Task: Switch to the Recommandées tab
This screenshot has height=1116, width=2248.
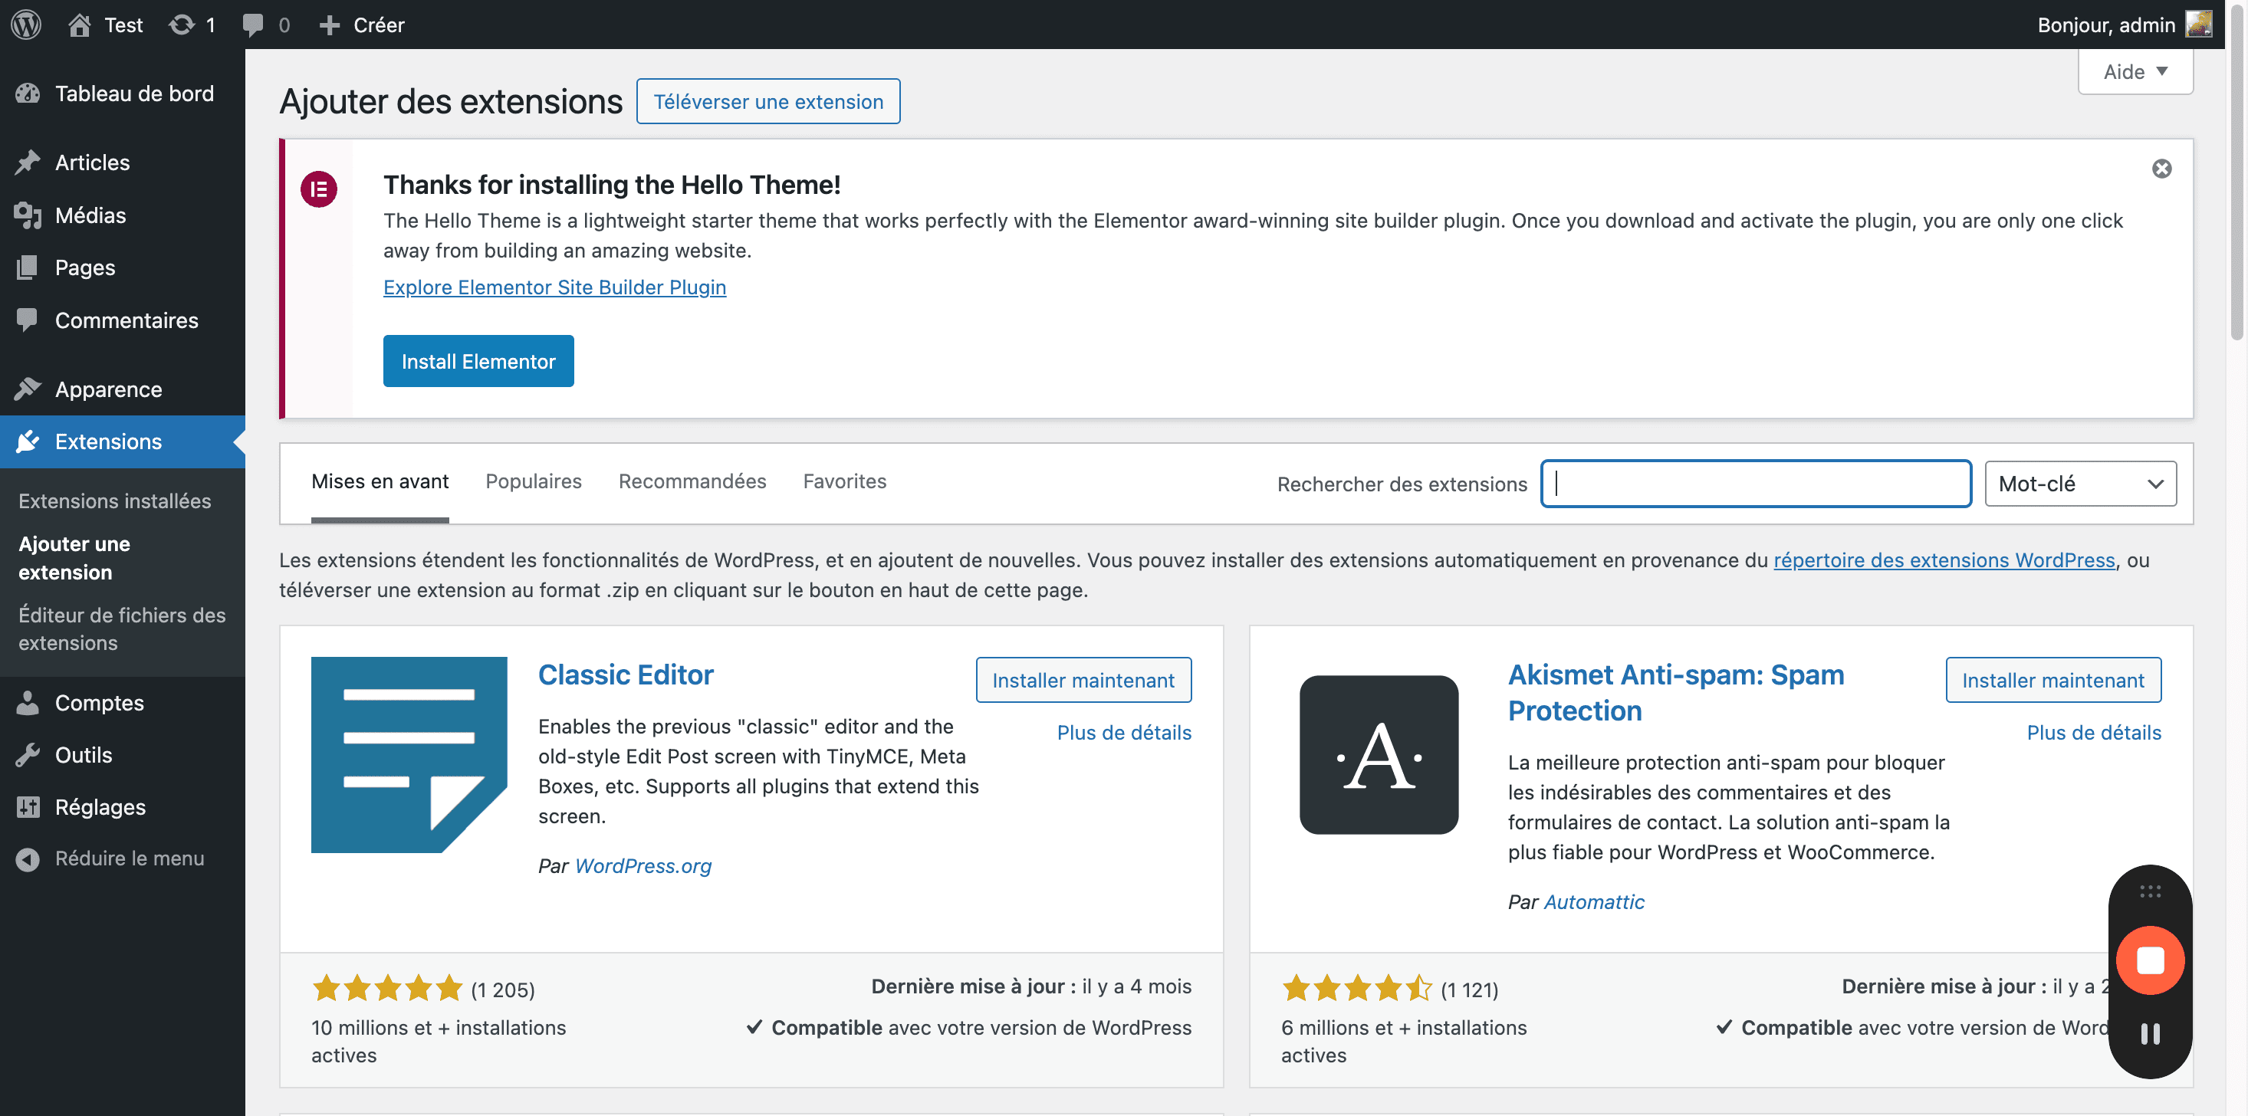Action: click(692, 481)
